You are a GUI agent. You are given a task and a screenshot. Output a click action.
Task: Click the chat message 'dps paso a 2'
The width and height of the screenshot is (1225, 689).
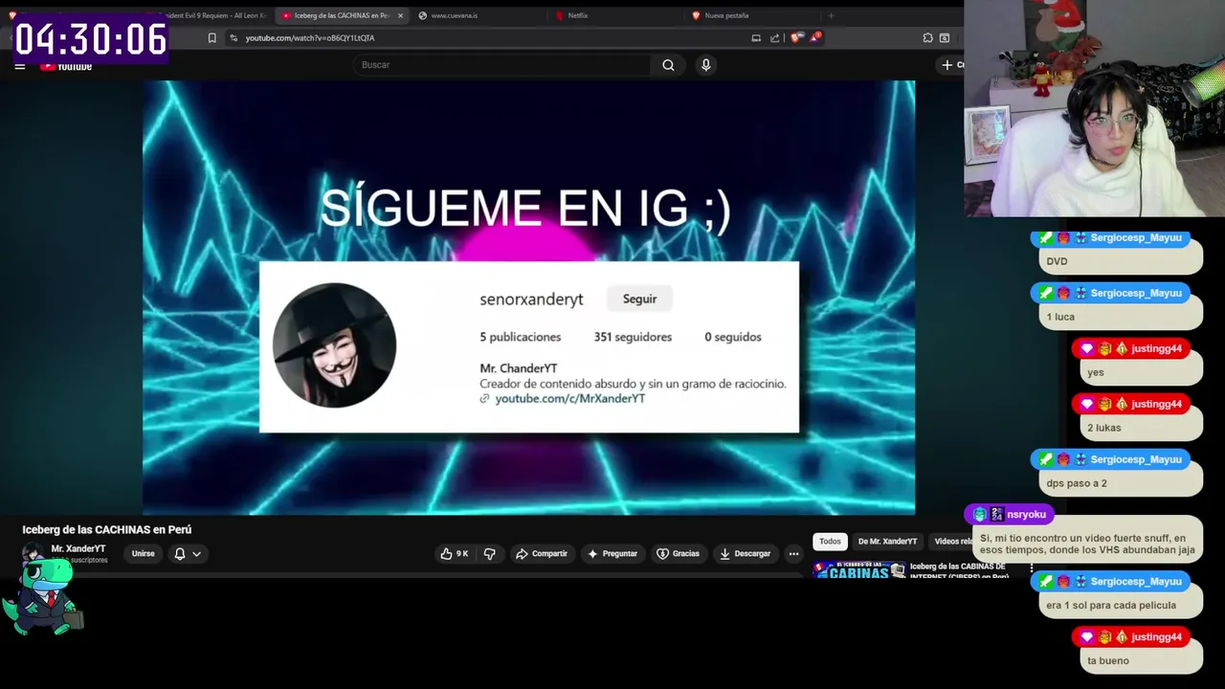click(x=1120, y=483)
